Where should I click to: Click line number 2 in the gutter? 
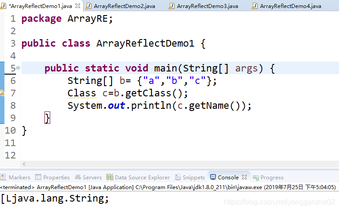[x=13, y=31]
